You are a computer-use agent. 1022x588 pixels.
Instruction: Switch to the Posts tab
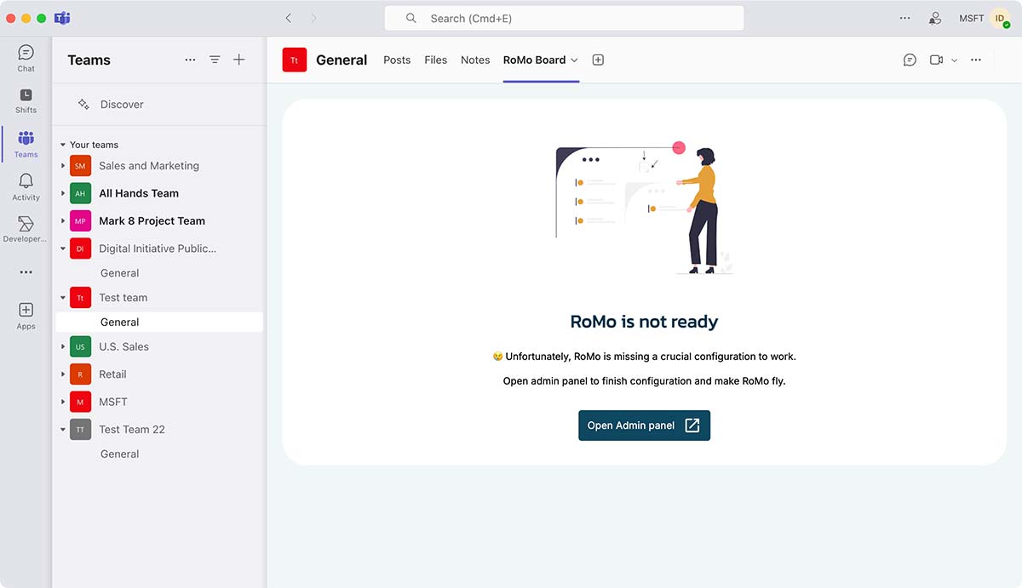[x=397, y=60]
